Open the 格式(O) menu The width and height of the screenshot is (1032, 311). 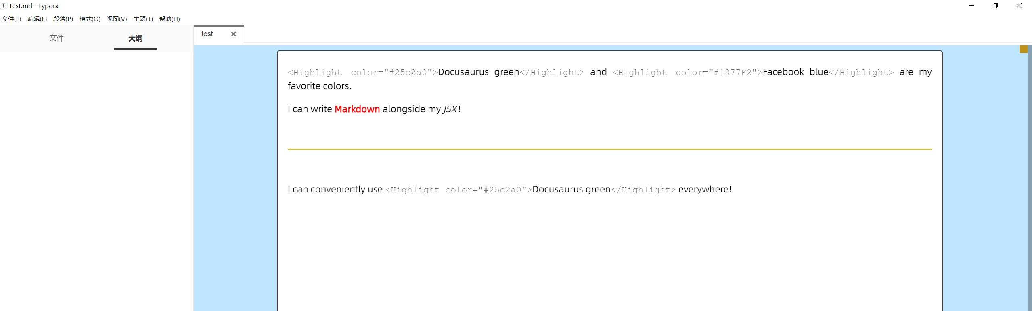(x=90, y=19)
